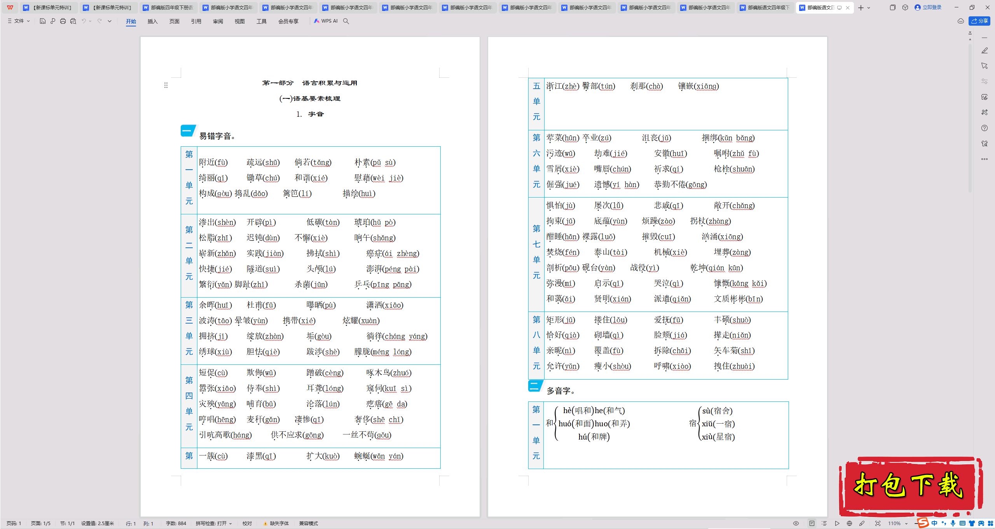Select the arrow selection tool in sidebar
The width and height of the screenshot is (995, 529).
coord(985,66)
